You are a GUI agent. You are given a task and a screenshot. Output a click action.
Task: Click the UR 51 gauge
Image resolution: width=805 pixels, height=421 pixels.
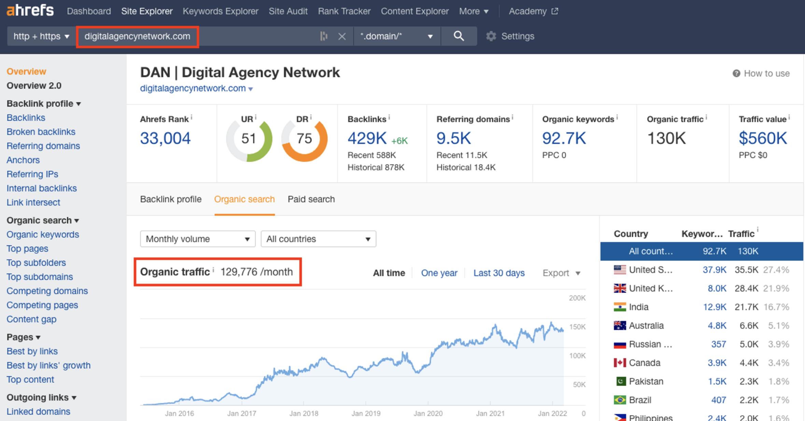[x=249, y=139]
